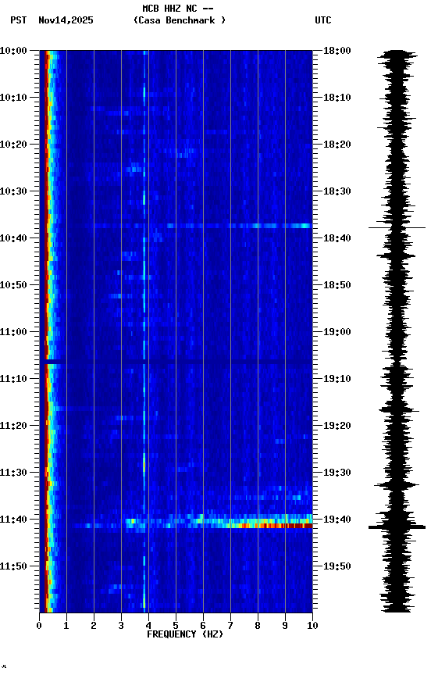The image size is (431, 675).
Task: Click the 'MCB HHZ NC --' station title
Action: coord(178,9)
